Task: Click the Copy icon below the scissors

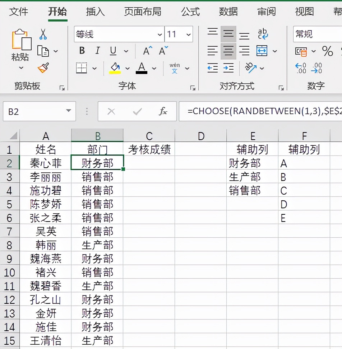Action: [43, 51]
